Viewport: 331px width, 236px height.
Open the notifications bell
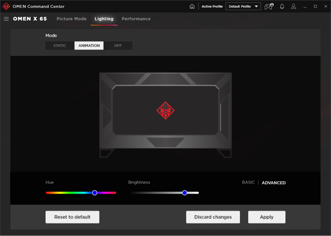(x=282, y=6)
